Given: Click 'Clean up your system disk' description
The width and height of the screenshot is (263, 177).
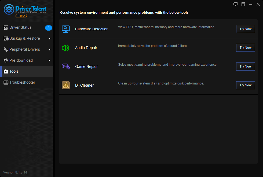Looking at the screenshot, I should (161, 83).
